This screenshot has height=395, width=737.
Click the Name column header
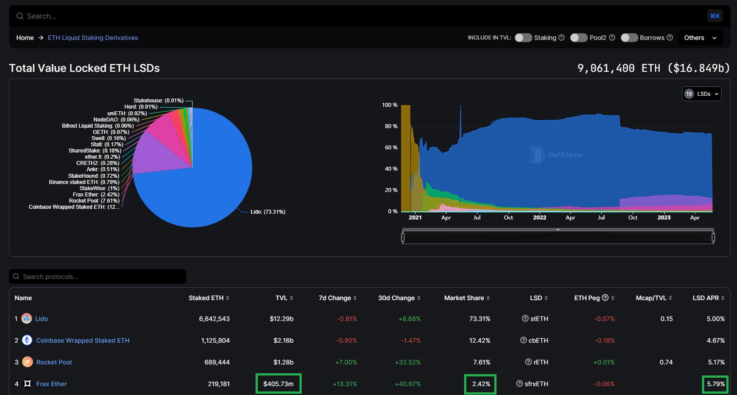click(x=23, y=298)
